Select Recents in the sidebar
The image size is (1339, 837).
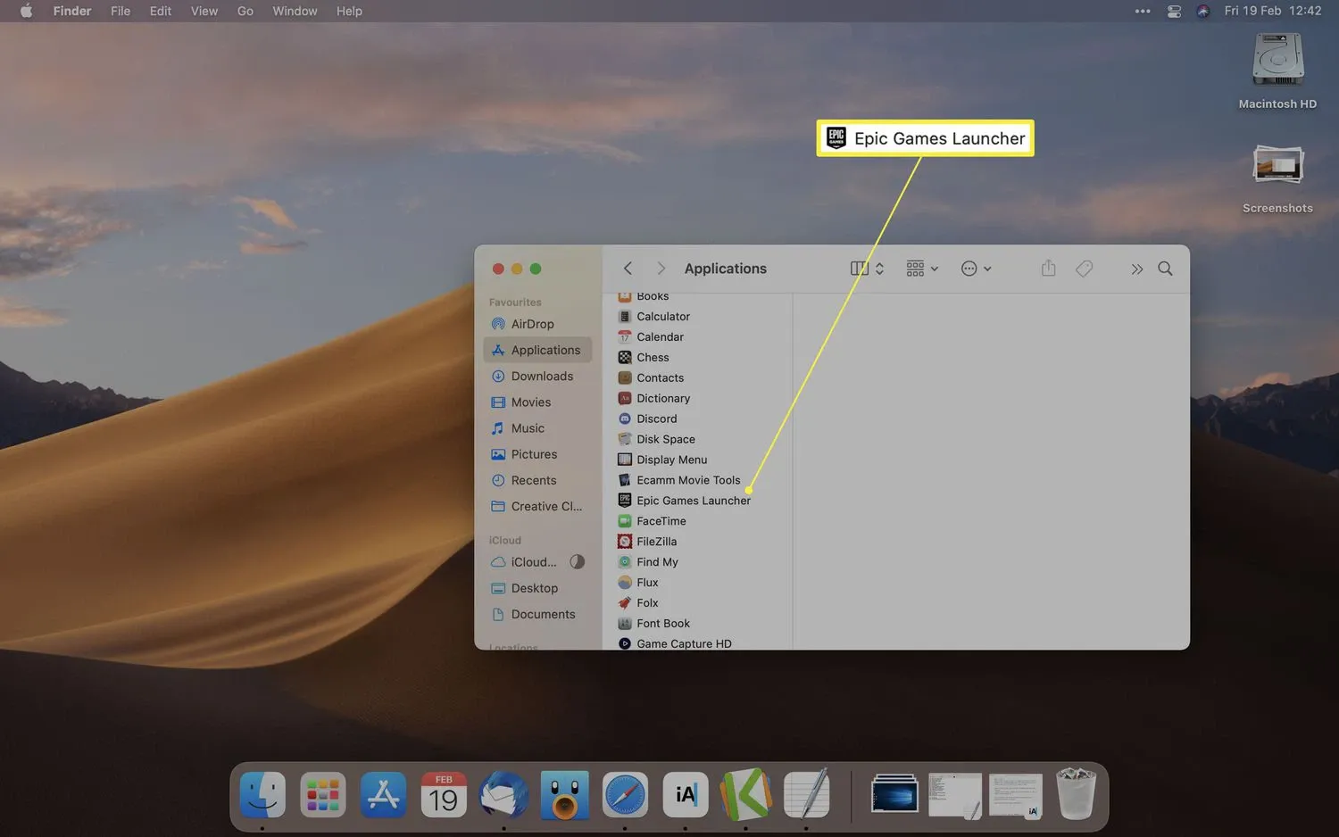click(x=537, y=480)
